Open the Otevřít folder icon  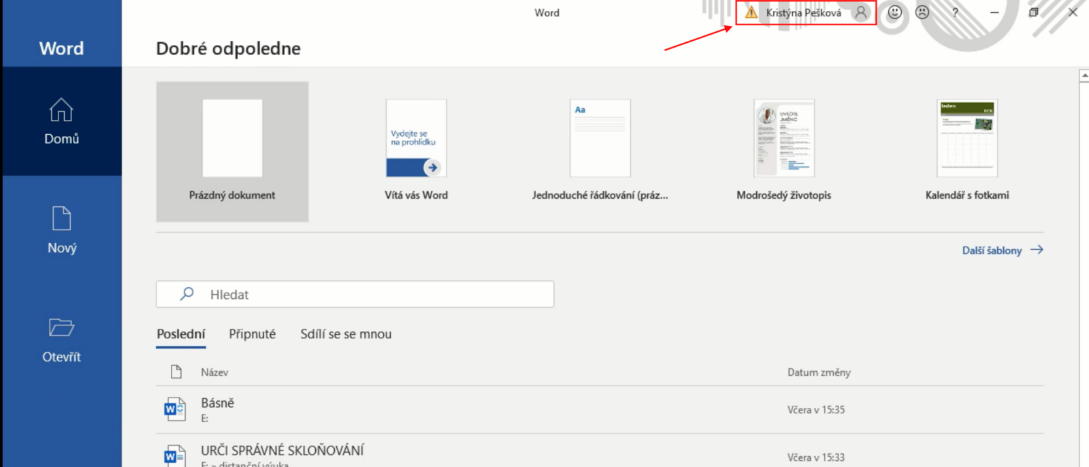tap(61, 327)
